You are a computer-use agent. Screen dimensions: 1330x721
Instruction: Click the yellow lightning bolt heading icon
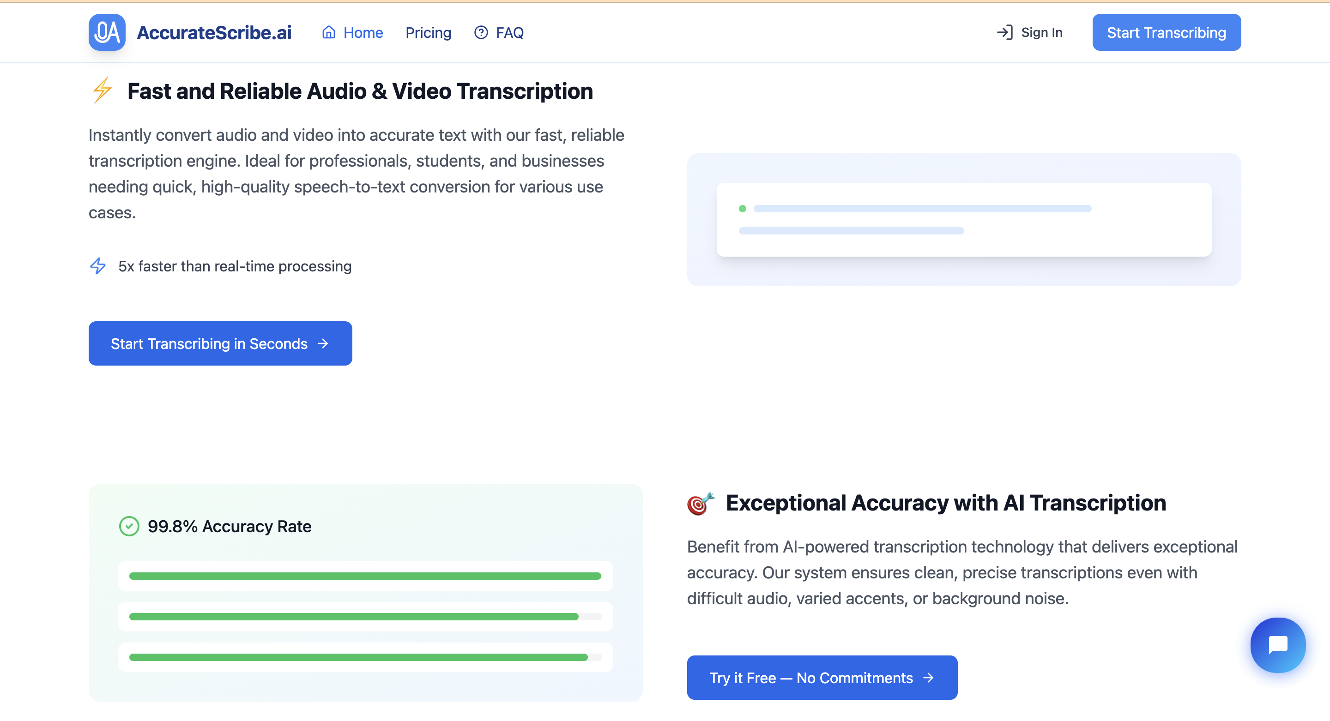point(102,90)
